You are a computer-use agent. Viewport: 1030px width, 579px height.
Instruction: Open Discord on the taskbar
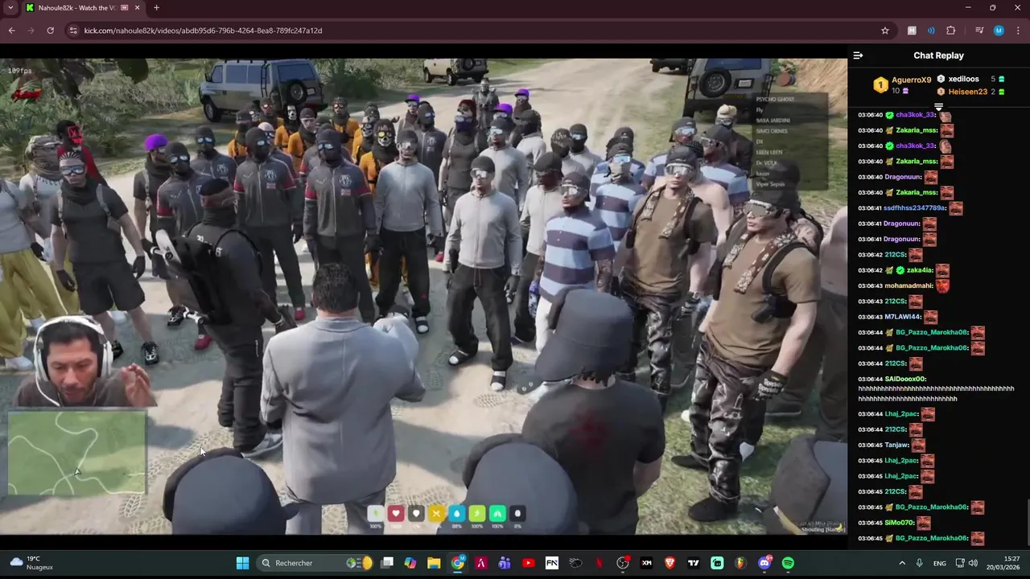tap(764, 563)
